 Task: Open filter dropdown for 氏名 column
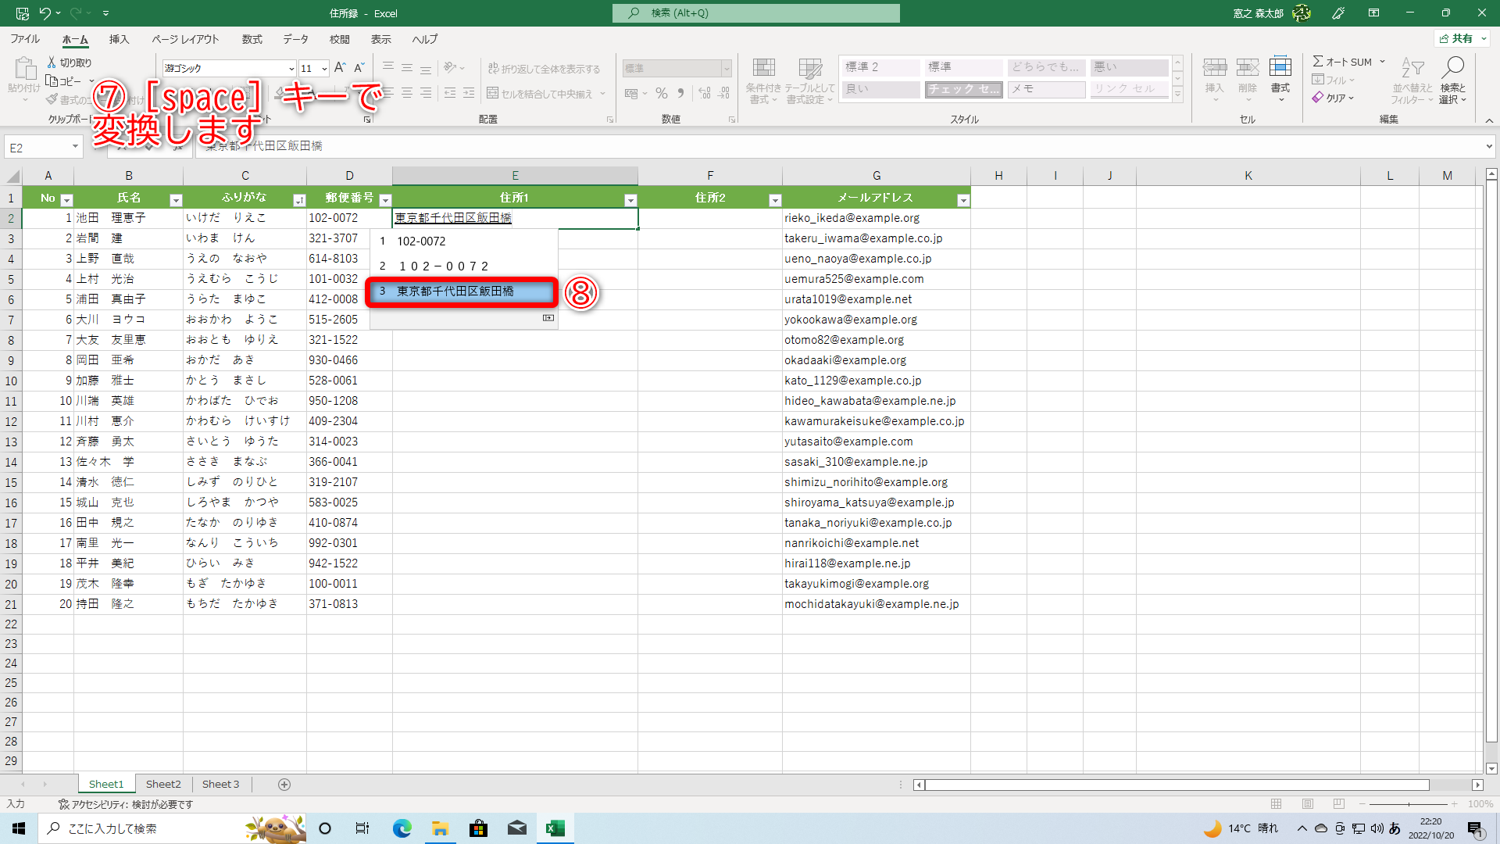[176, 200]
